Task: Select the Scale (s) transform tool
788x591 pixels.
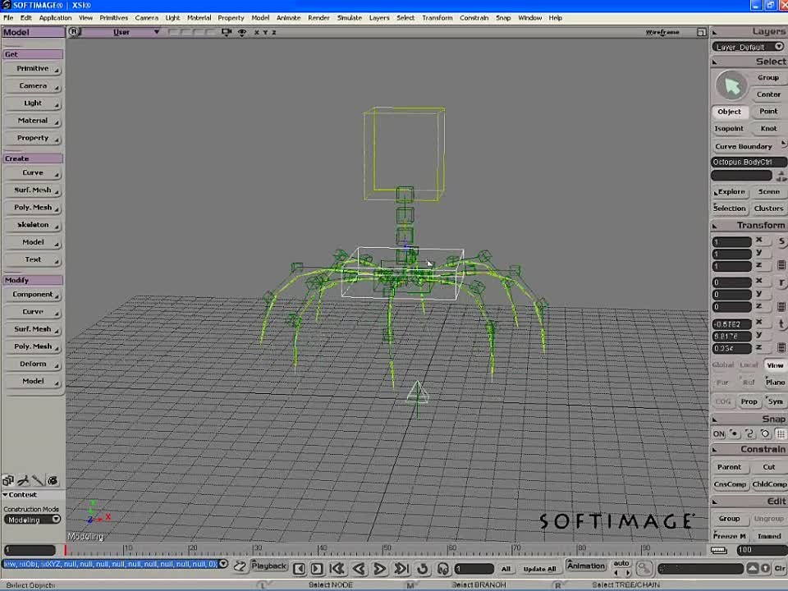Action: pyautogui.click(x=781, y=241)
